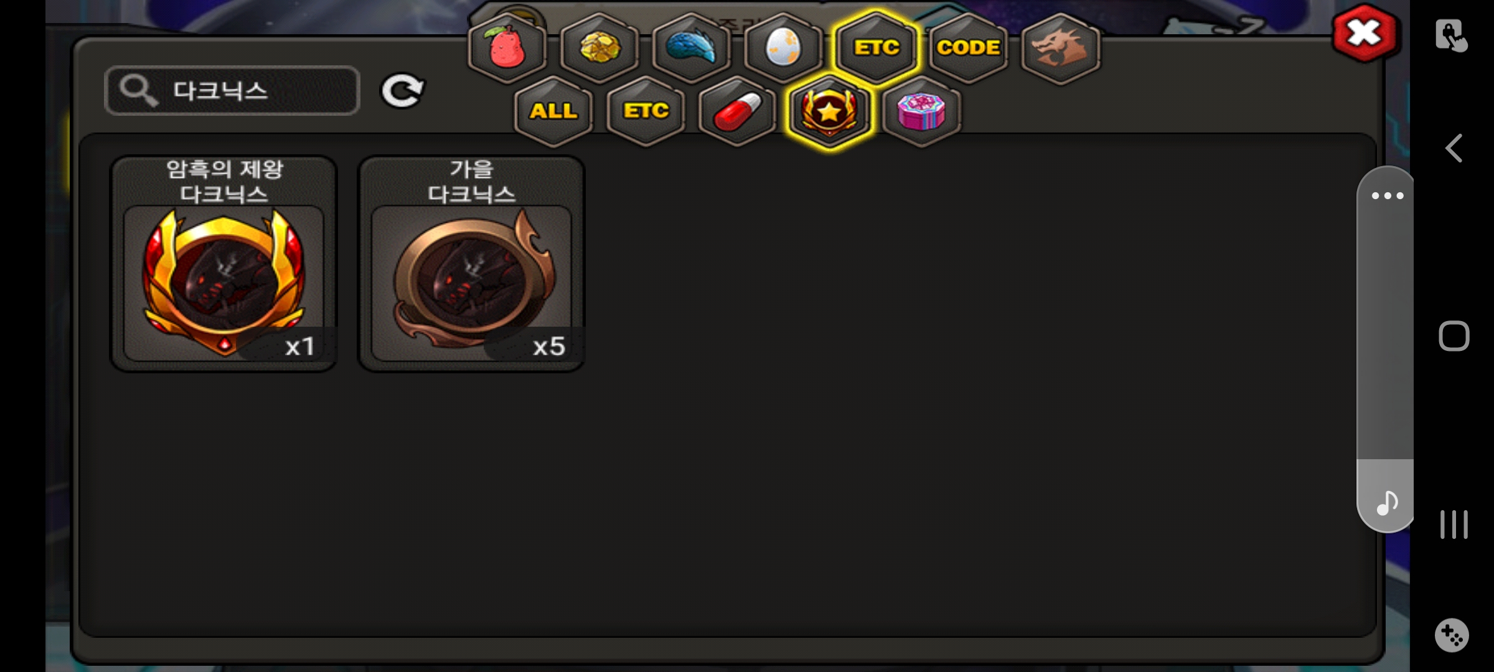Choose the second-row ETC sub-filter
The image size is (1494, 672).
point(646,112)
